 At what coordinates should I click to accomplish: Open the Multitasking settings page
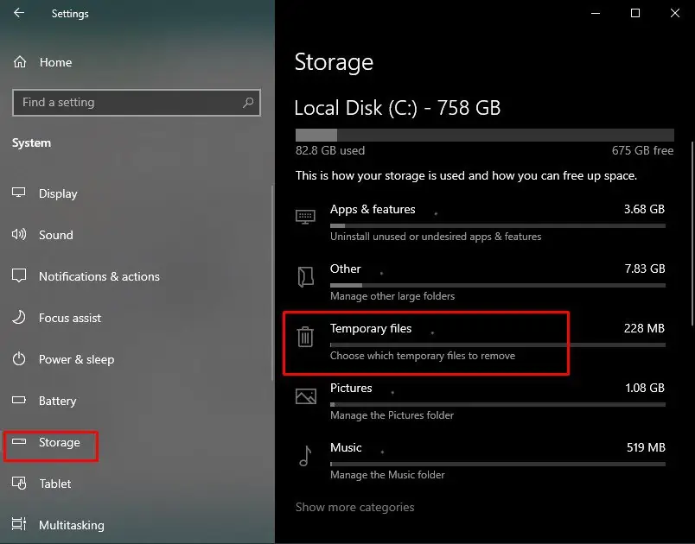click(72, 525)
